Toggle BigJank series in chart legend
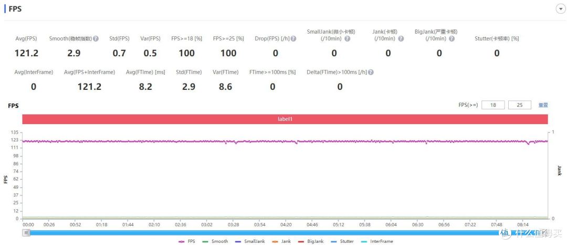 click(310, 241)
